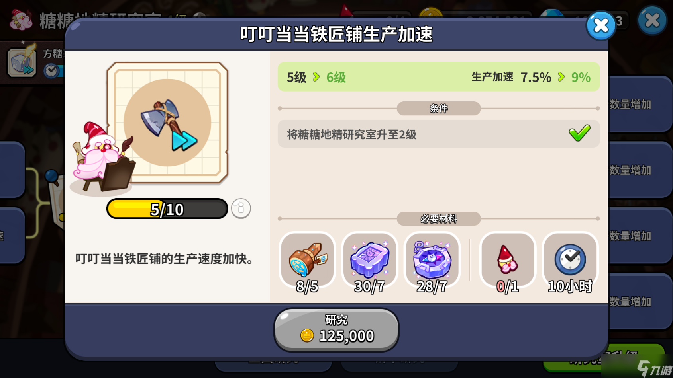Tap the red gnome hat material
Viewport: 673px width, 378px height.
coord(507,259)
